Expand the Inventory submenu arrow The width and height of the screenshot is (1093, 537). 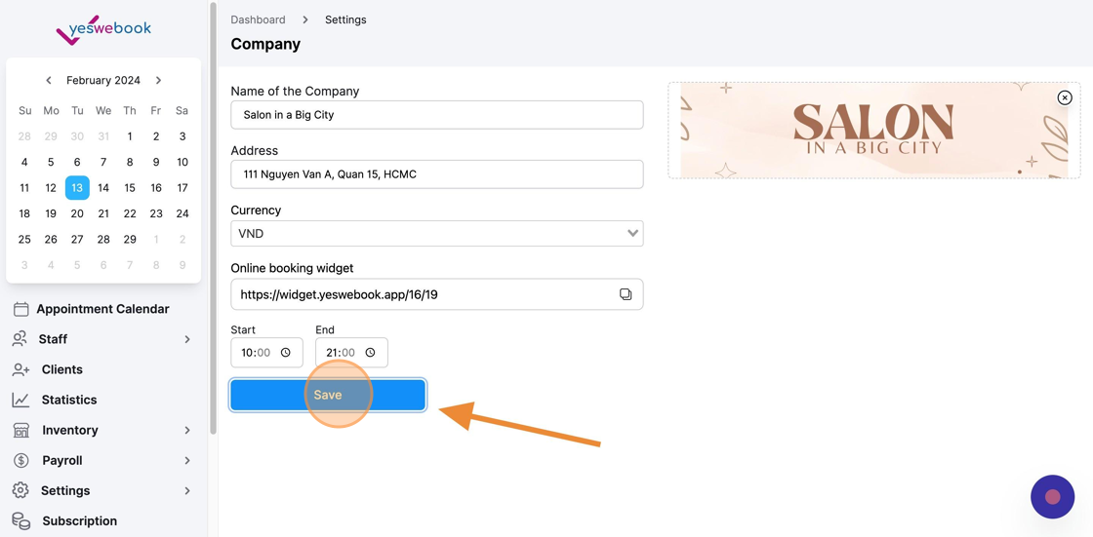tap(186, 431)
